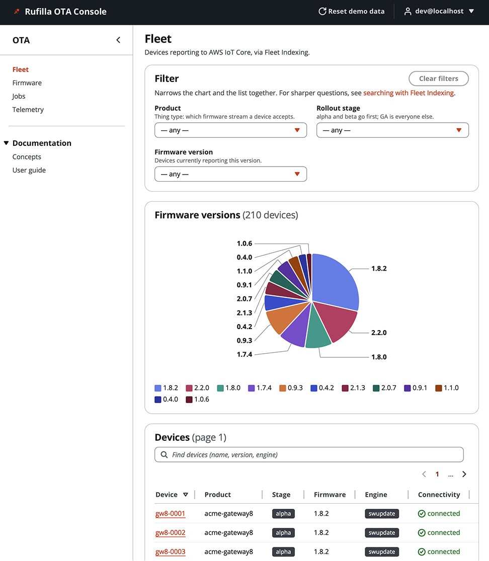Open the Fleet navigation item

(21, 69)
